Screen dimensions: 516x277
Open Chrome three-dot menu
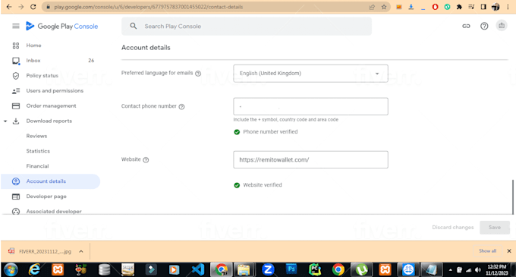click(508, 7)
